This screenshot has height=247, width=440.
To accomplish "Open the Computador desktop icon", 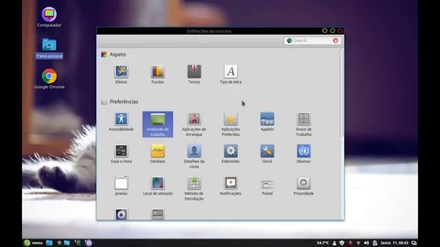I will (x=49, y=17).
